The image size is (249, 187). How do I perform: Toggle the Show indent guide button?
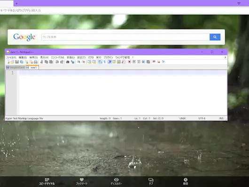point(109,62)
